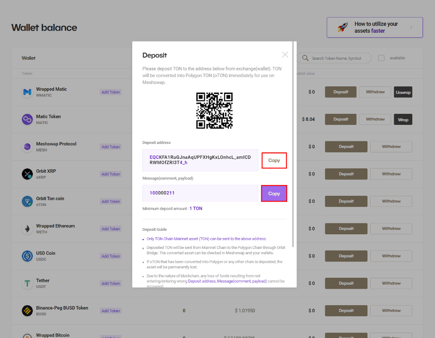Click the Meshswap Protocol token icon
435x338 pixels.
27,147
